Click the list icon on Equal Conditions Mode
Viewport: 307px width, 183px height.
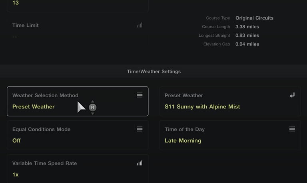[x=140, y=129]
